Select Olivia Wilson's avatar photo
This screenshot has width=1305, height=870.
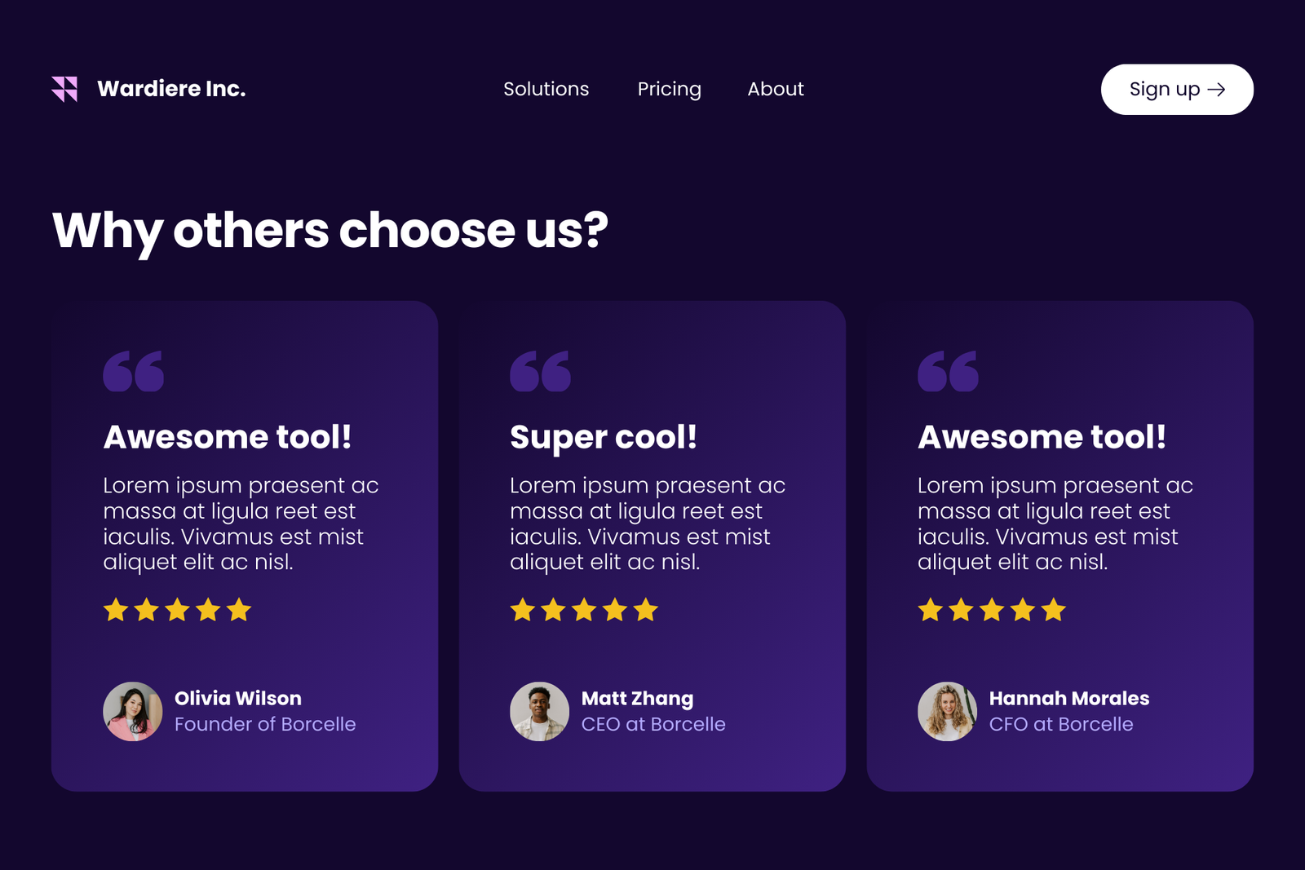pos(132,711)
